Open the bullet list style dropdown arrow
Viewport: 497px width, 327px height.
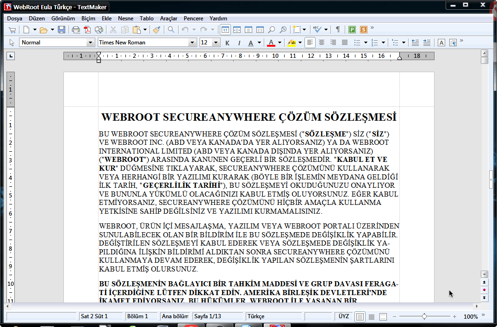pyautogui.click(x=366, y=43)
